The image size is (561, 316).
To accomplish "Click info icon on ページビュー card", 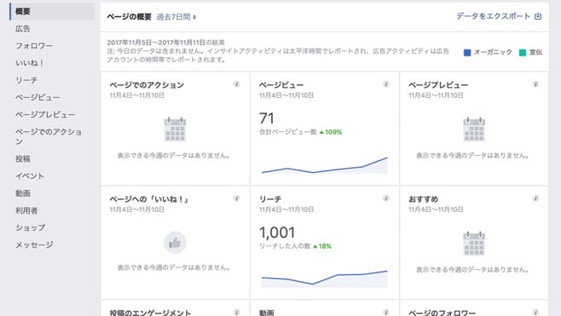I will (386, 84).
